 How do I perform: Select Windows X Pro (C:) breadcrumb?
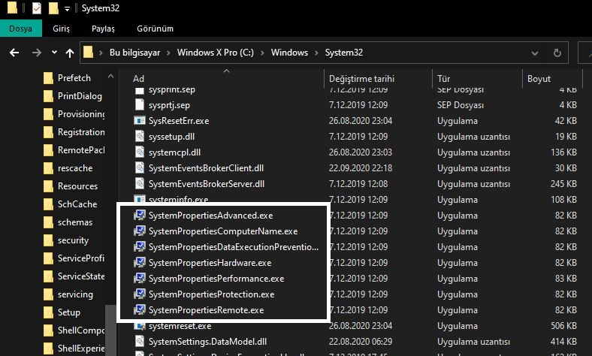click(216, 53)
